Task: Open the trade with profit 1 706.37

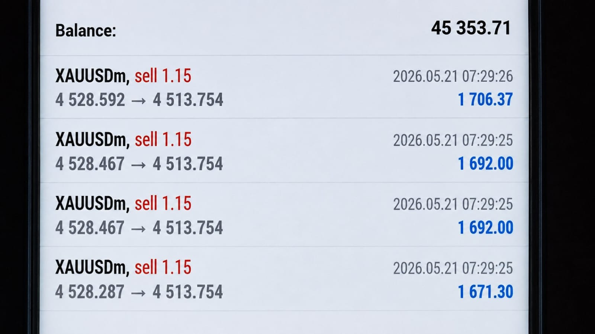Action: pos(284,87)
